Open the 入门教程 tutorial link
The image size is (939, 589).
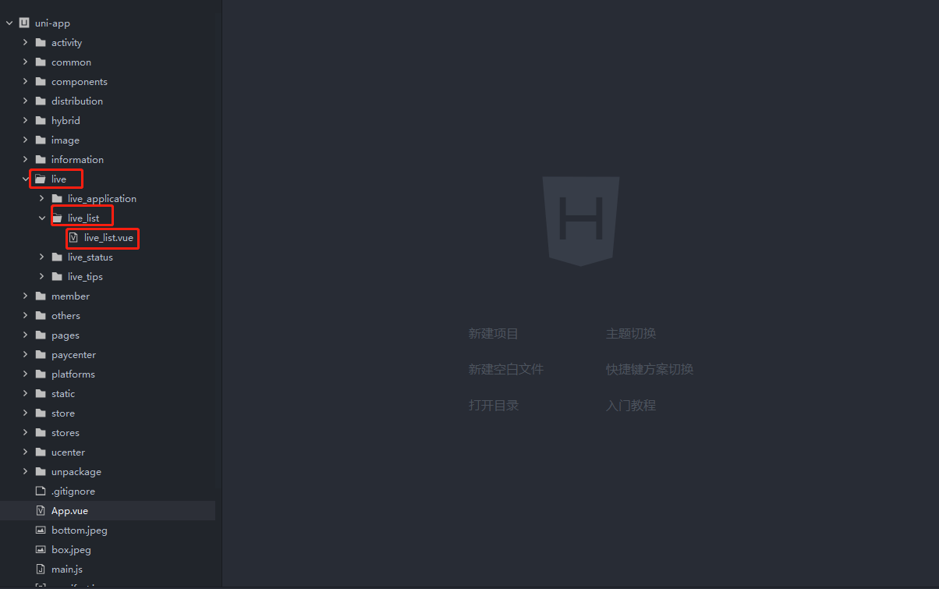click(x=631, y=406)
